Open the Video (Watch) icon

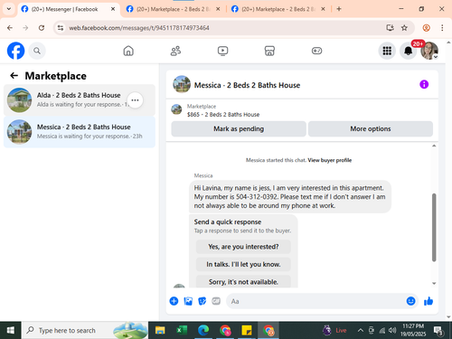pos(222,51)
